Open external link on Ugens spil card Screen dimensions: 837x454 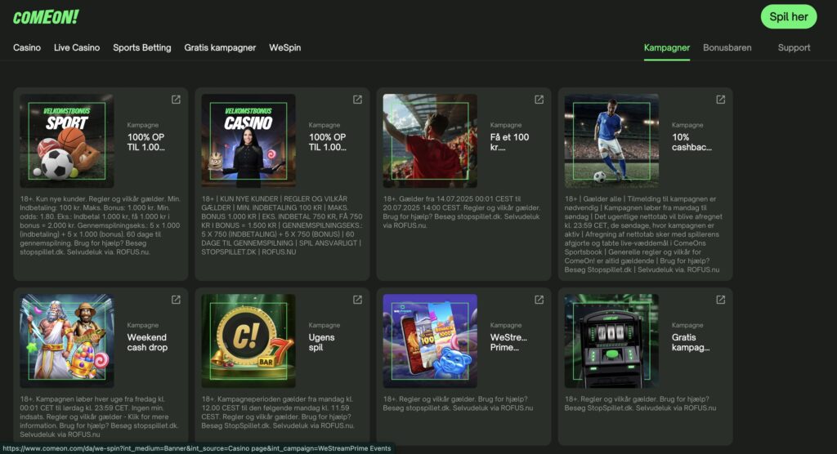[x=357, y=300]
